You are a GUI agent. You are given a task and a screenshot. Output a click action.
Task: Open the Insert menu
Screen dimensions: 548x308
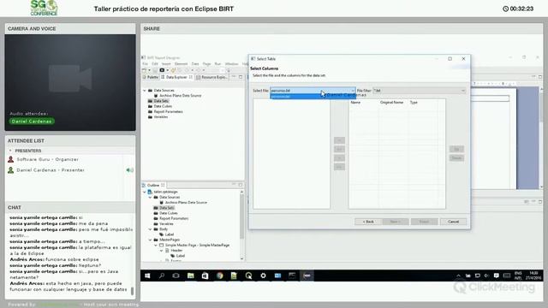tap(166, 64)
